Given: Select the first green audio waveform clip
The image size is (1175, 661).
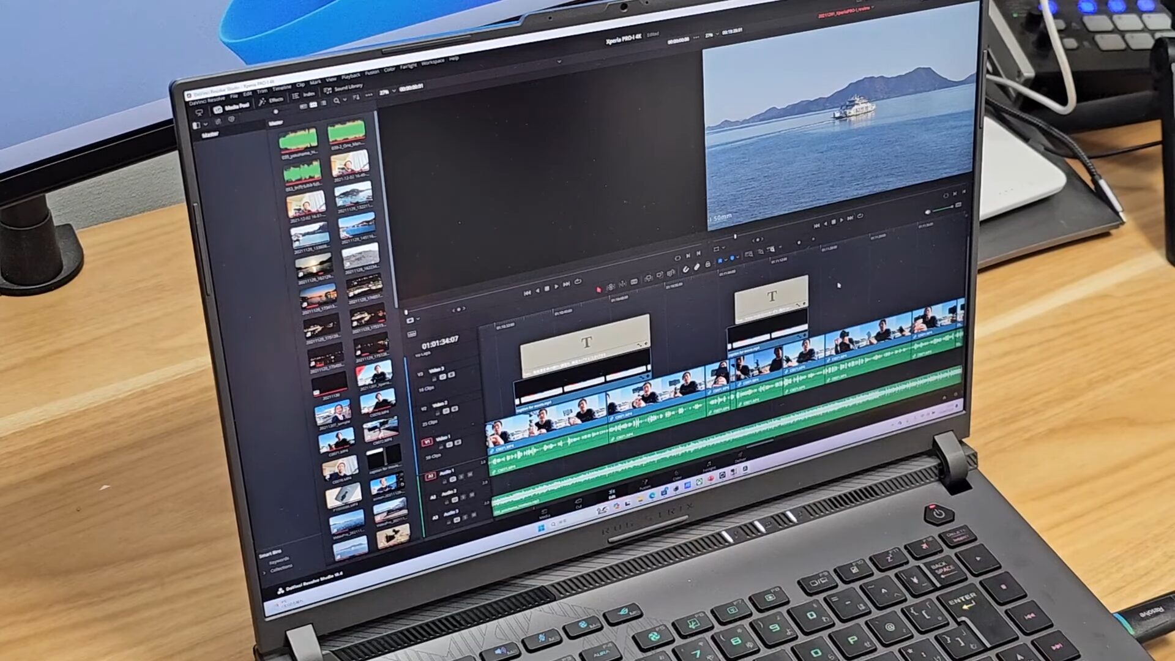Looking at the screenshot, I should (x=298, y=140).
